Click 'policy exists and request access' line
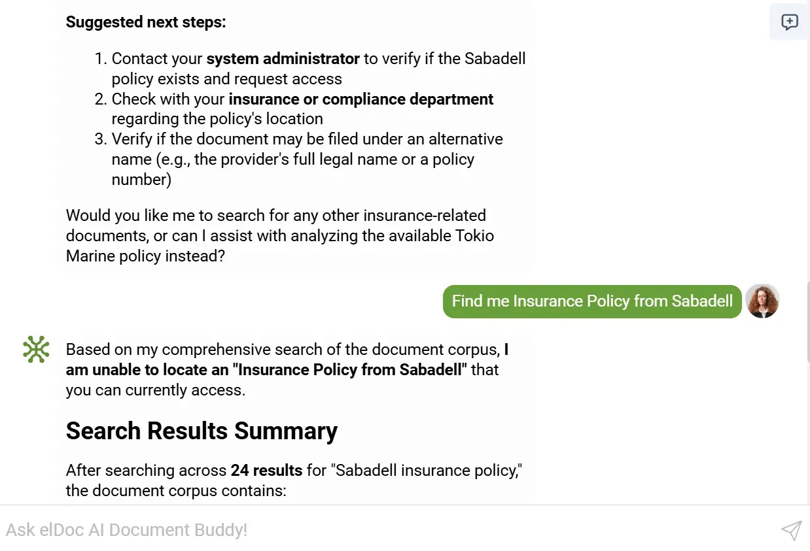This screenshot has height=551, width=810. coord(226,79)
